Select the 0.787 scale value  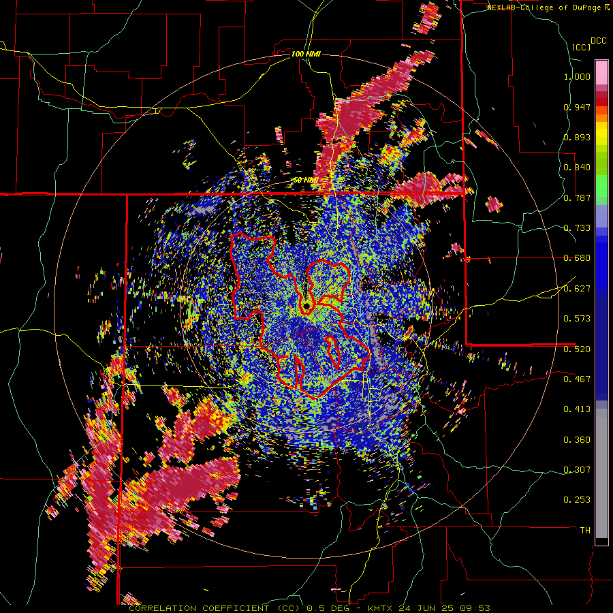coord(577,198)
